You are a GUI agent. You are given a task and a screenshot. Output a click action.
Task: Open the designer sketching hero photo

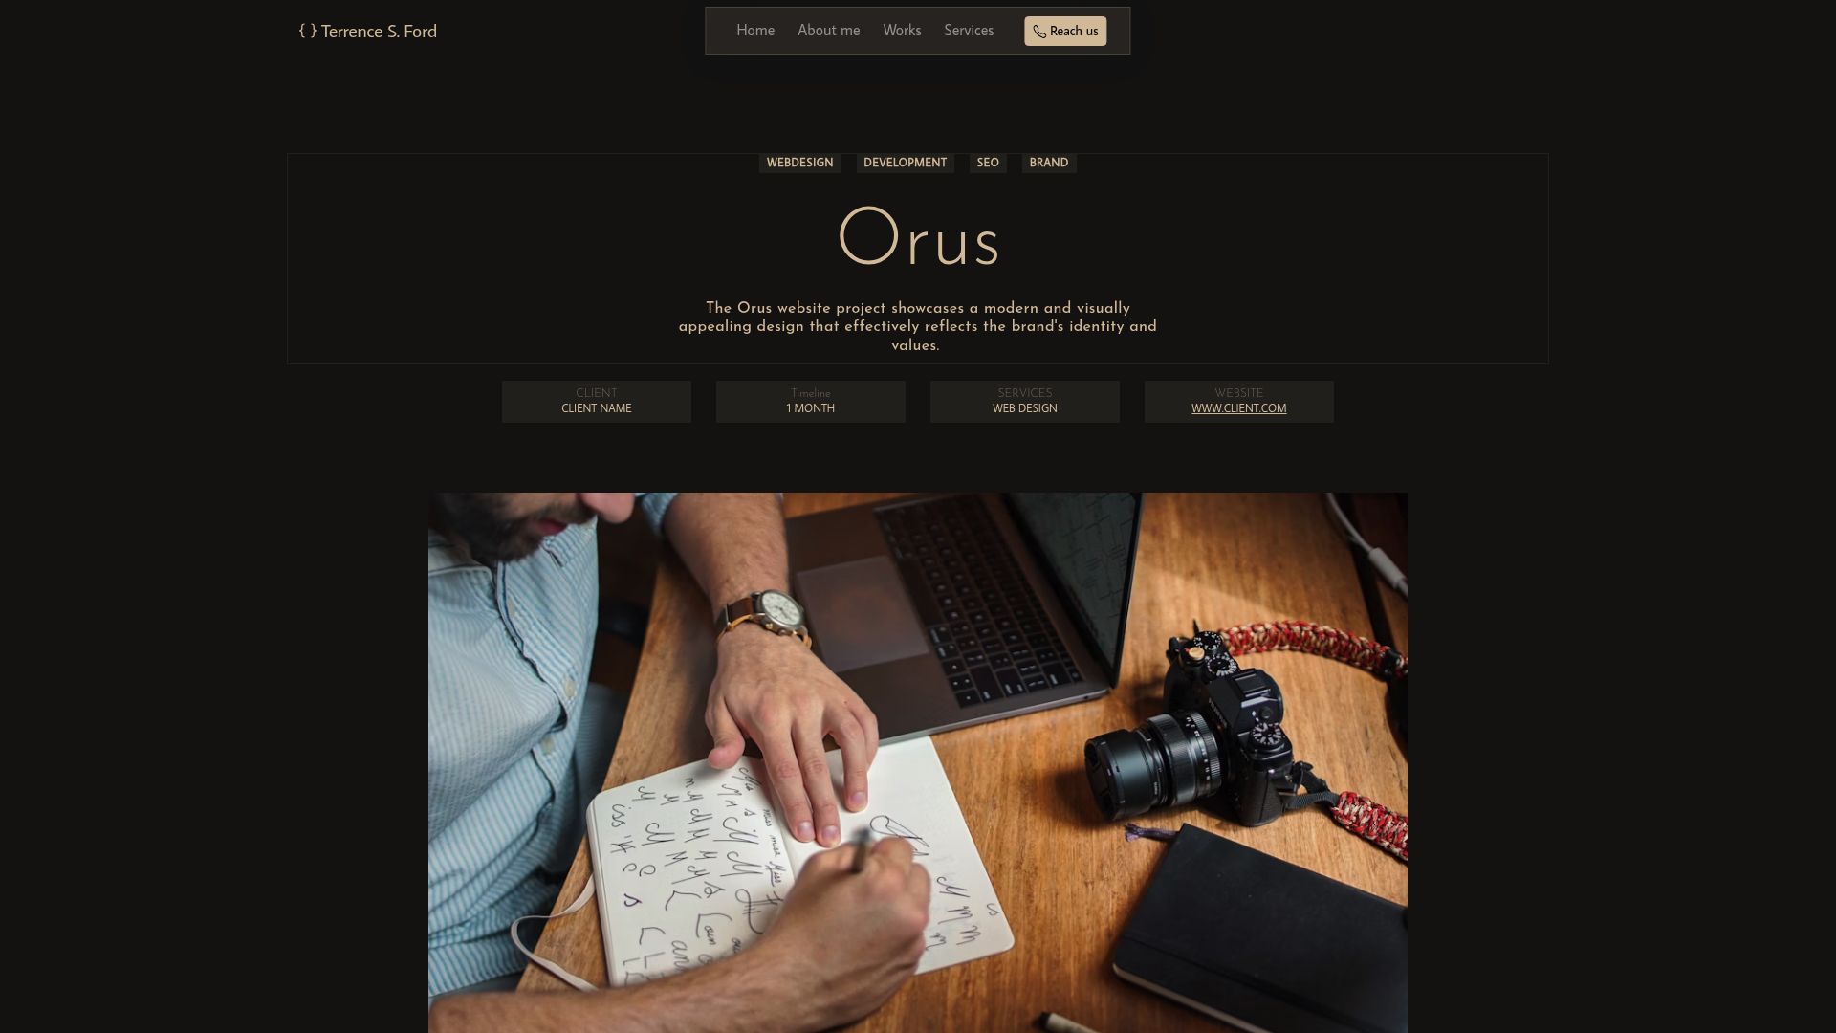(918, 762)
